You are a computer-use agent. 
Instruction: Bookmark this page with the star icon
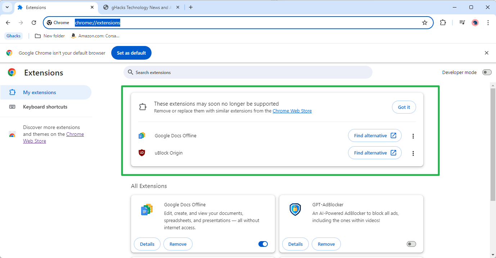pos(425,23)
